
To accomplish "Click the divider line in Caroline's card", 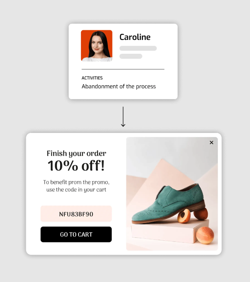I will point(123,69).
